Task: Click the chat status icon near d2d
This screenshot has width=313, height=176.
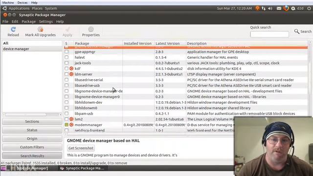Action: 293,8
